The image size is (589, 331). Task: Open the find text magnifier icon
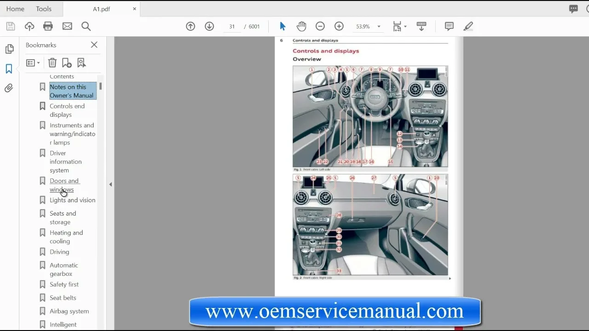(86, 26)
